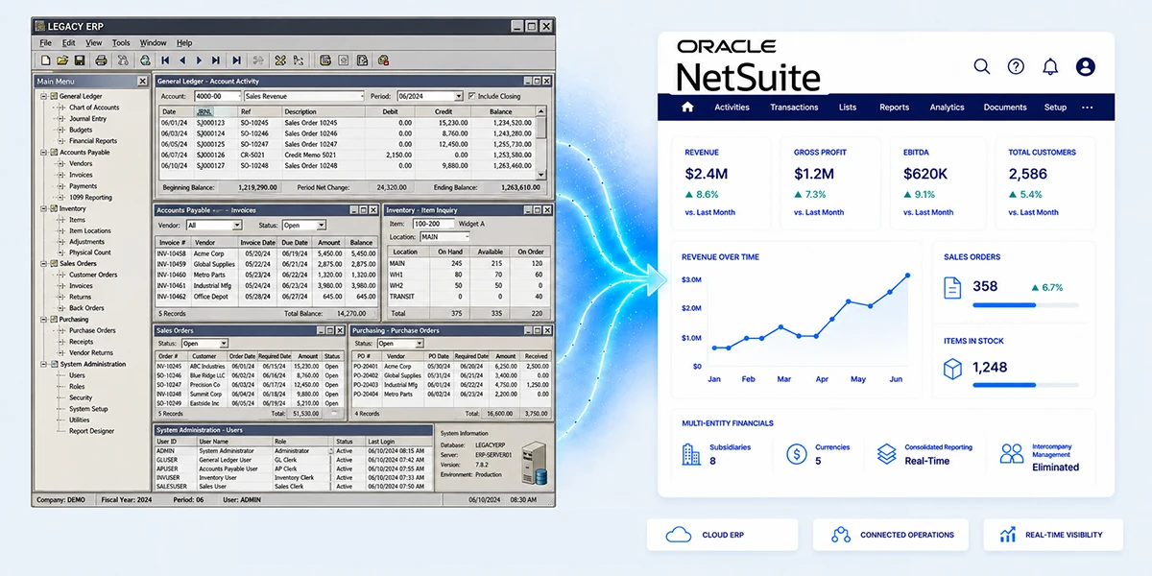Open the NetSuite user profile icon

tap(1086, 66)
